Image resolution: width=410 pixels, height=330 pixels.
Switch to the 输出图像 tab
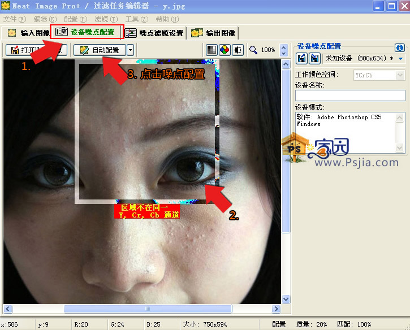[214, 33]
